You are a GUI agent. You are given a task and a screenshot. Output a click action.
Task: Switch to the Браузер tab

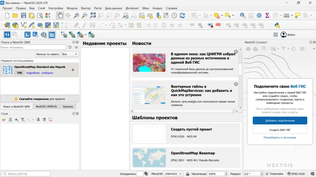(68, 106)
